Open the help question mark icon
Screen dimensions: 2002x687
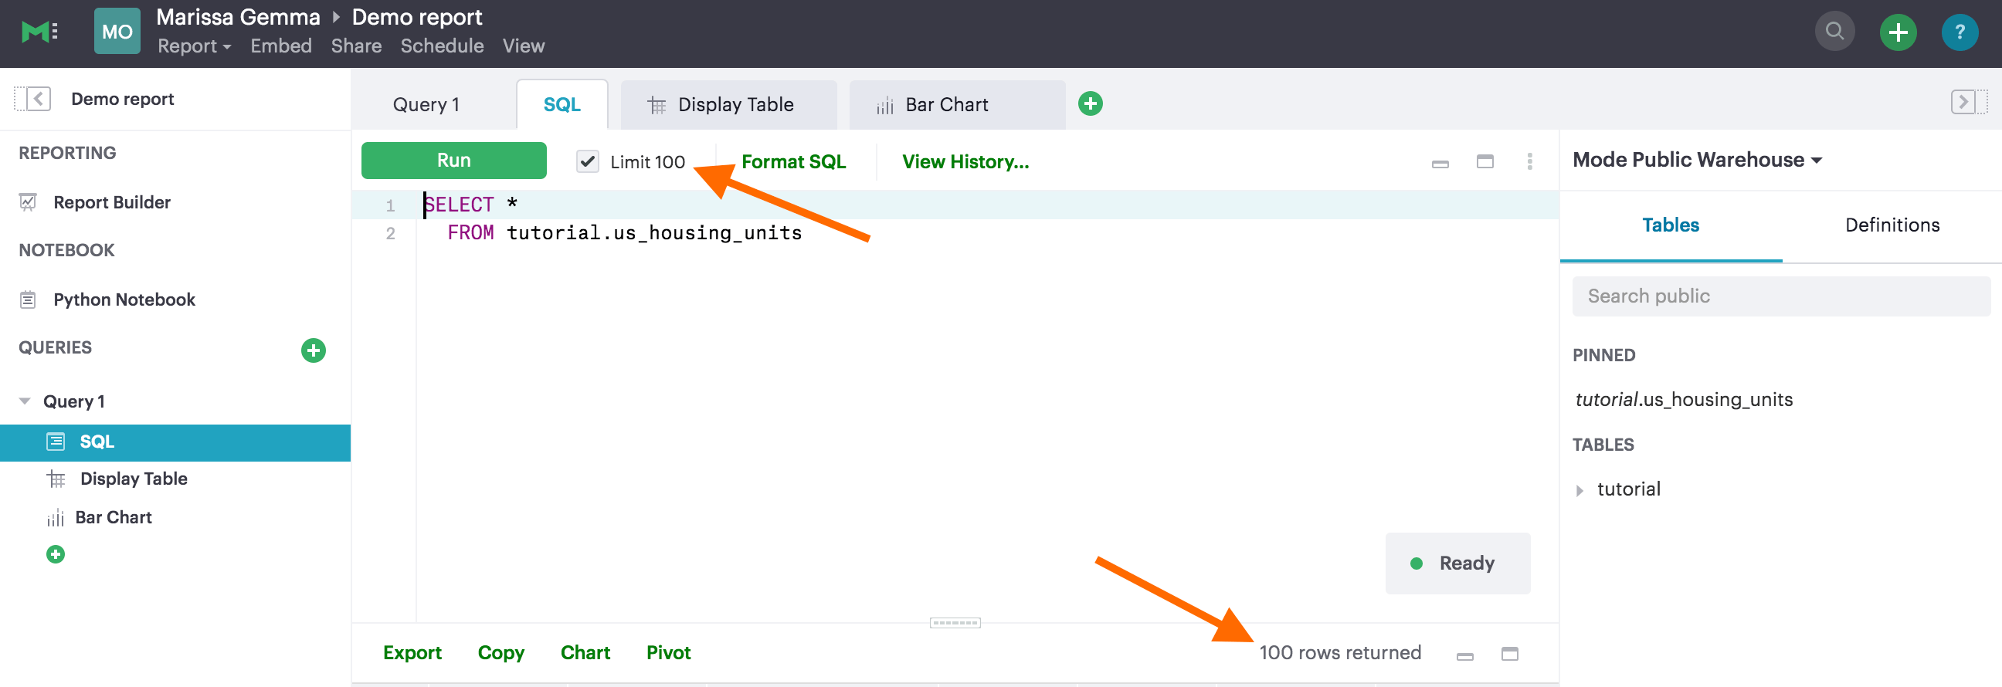(1960, 32)
